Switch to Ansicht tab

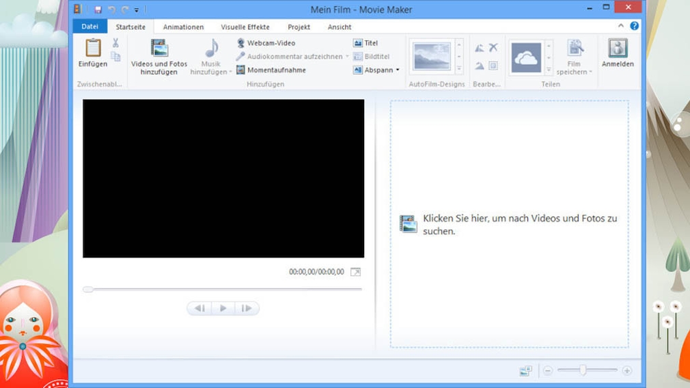point(340,27)
